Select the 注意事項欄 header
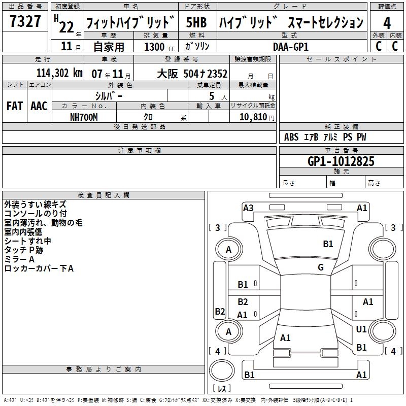This screenshot has height=406, width=406. [x=139, y=150]
